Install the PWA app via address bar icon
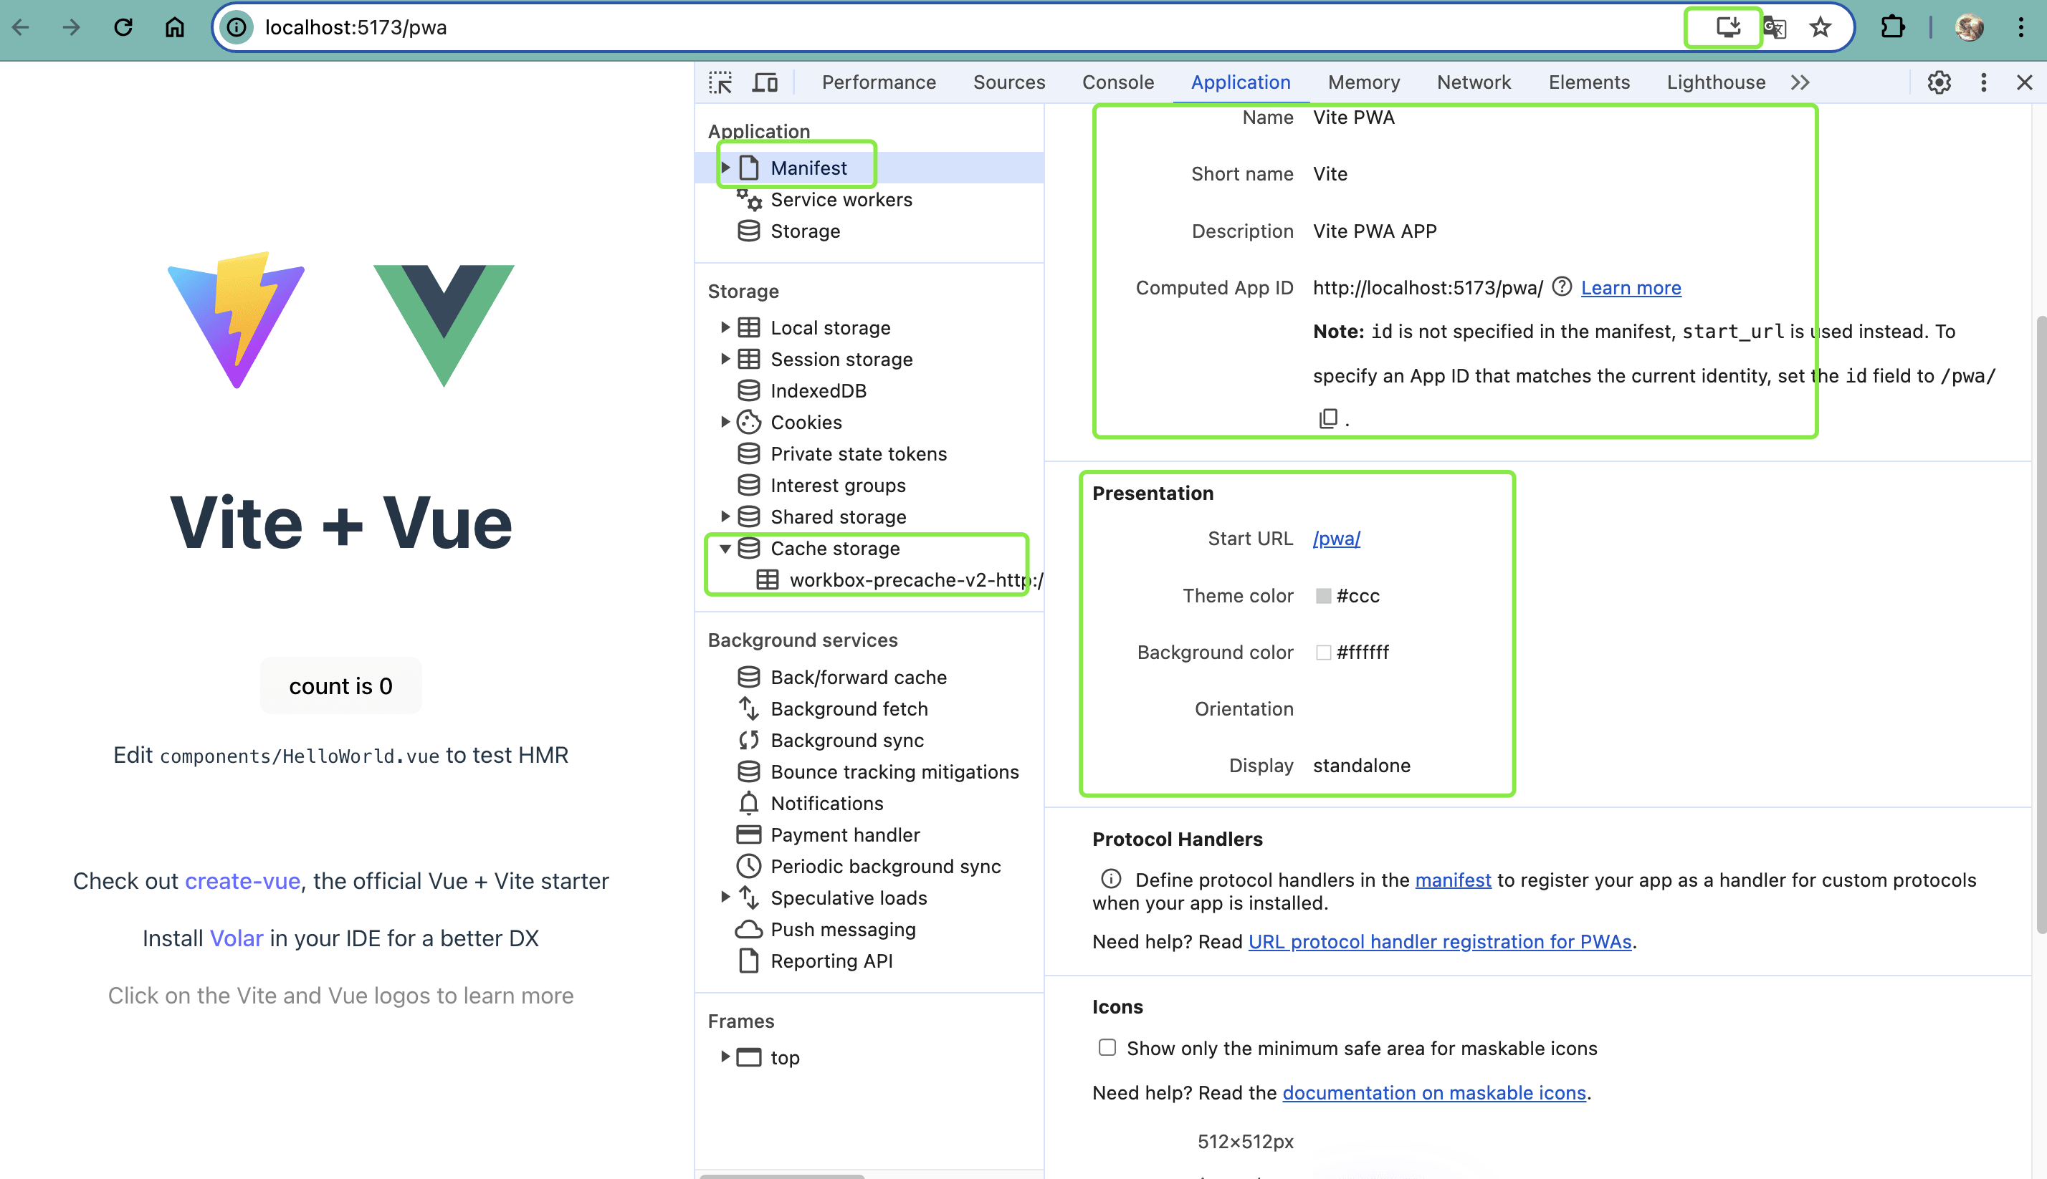Image resolution: width=2047 pixels, height=1179 pixels. (1728, 27)
